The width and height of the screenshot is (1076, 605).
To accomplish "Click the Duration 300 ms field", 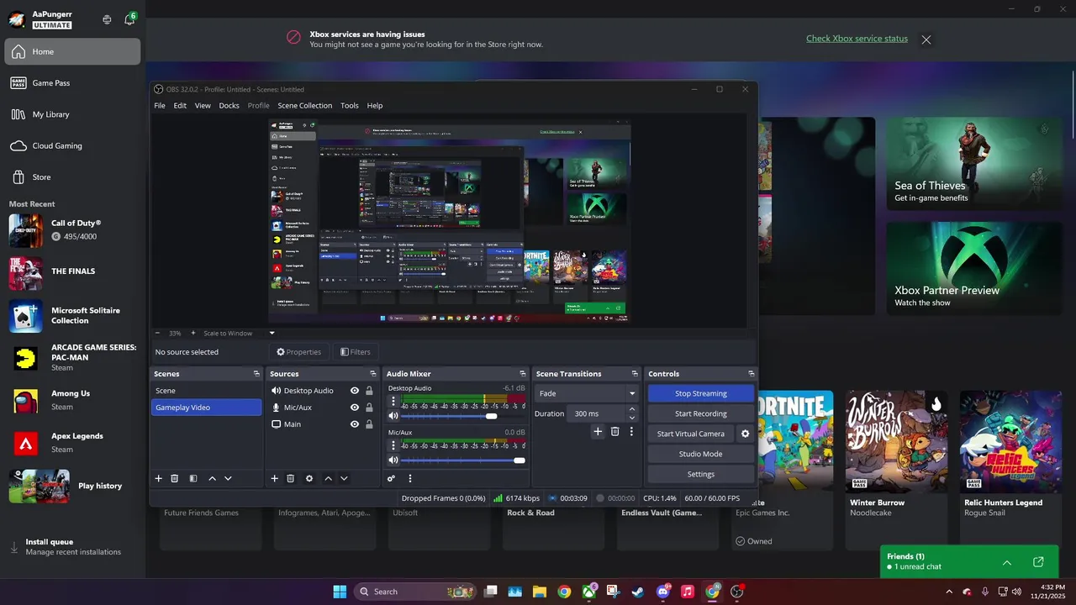I will 596,413.
